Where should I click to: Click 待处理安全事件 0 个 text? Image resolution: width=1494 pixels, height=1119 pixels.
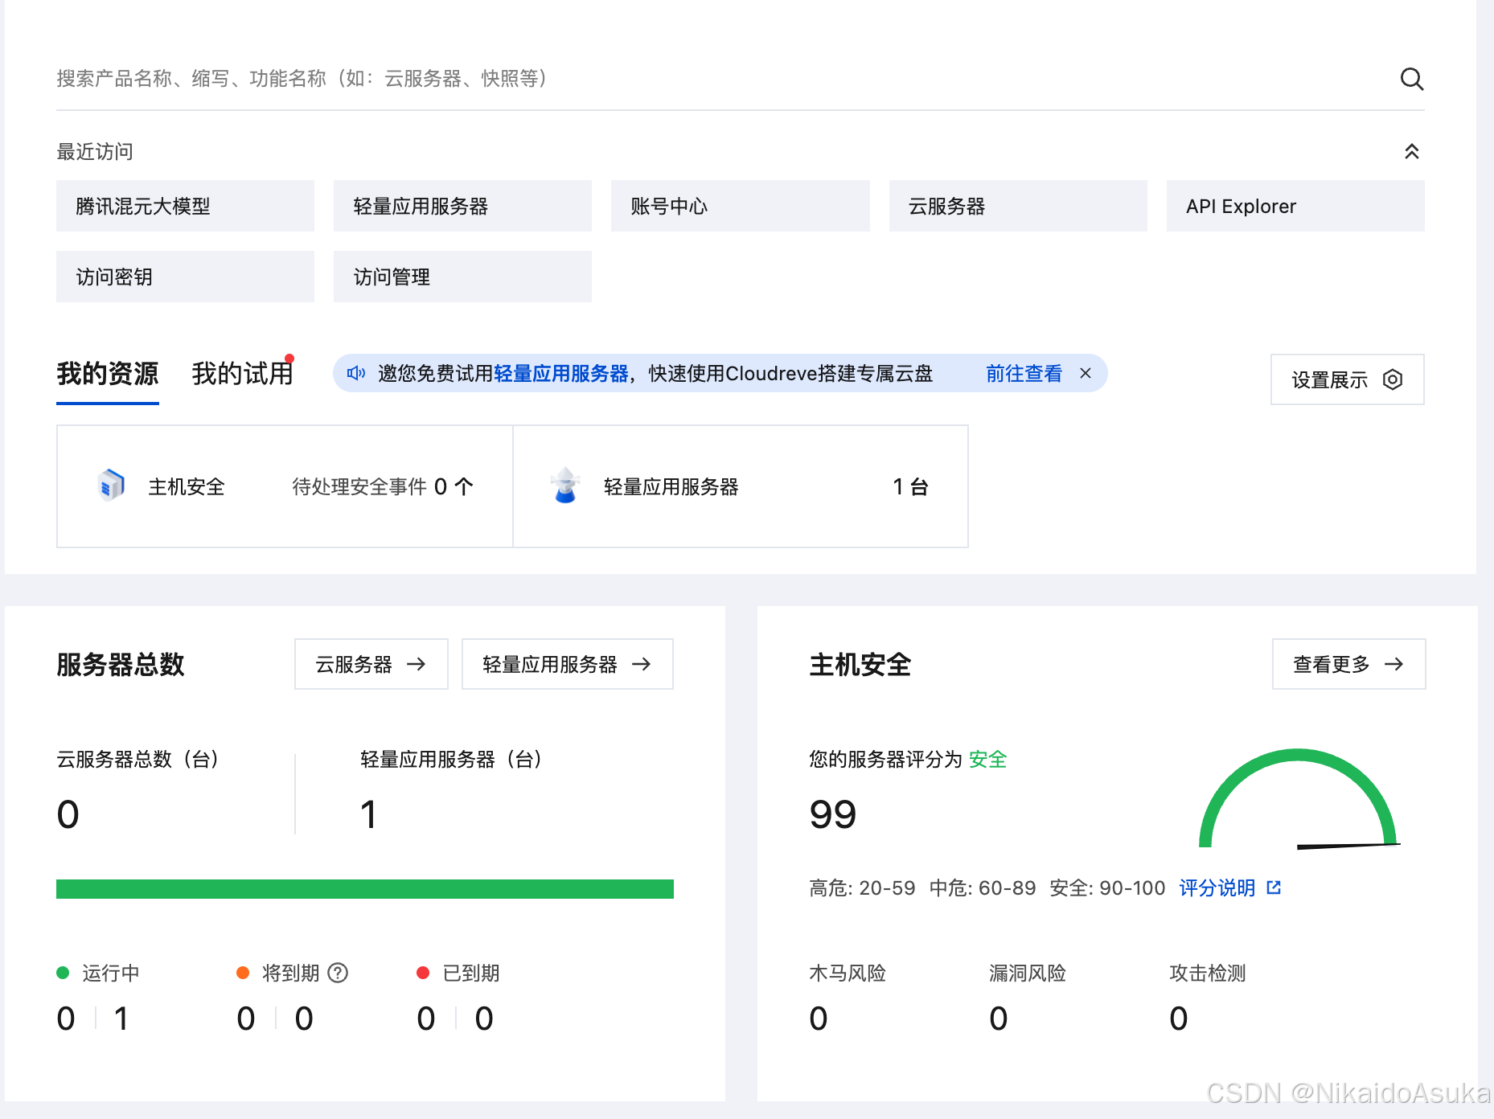click(x=383, y=486)
